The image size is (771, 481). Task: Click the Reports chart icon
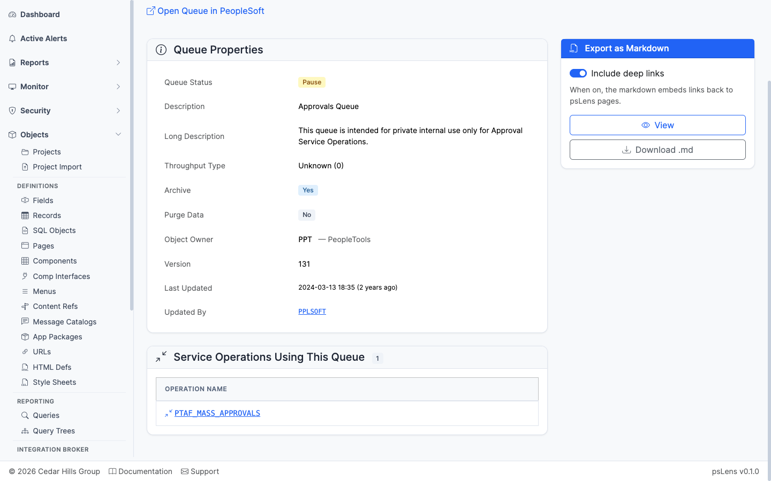(x=12, y=63)
